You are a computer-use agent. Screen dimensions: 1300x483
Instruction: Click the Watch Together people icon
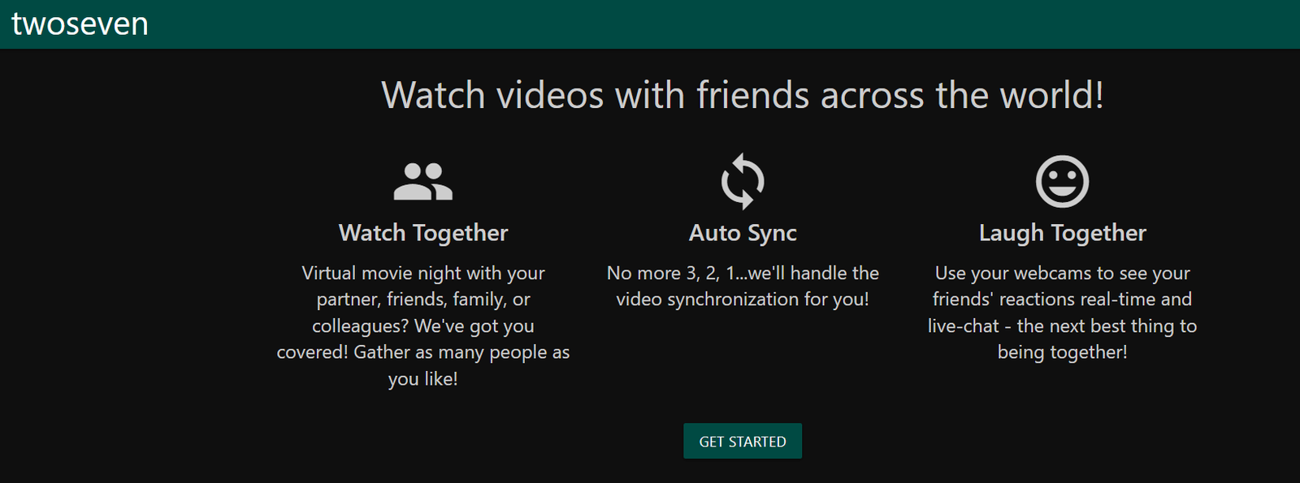423,182
